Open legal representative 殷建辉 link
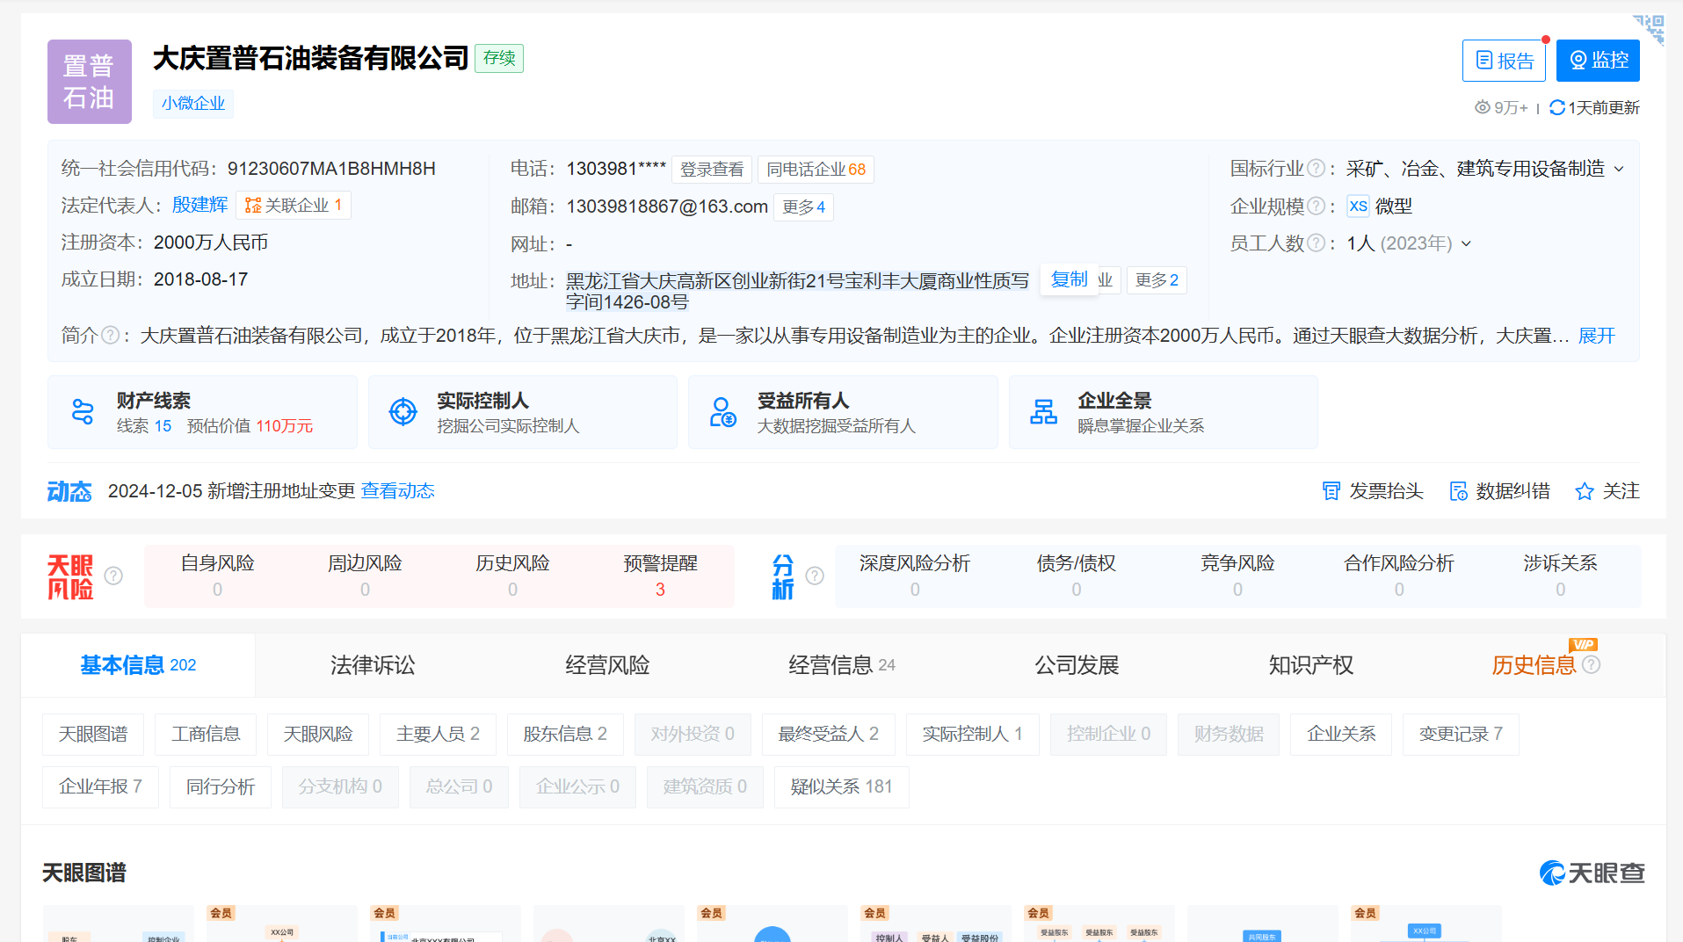Image resolution: width=1683 pixels, height=942 pixels. tap(199, 205)
